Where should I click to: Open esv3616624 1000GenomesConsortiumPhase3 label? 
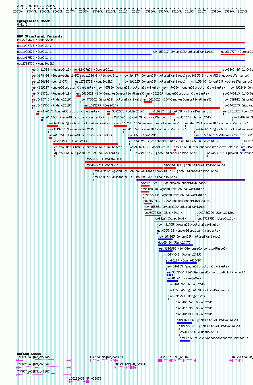tap(175, 183)
